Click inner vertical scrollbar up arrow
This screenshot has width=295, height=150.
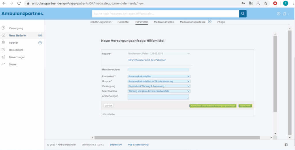275,34
